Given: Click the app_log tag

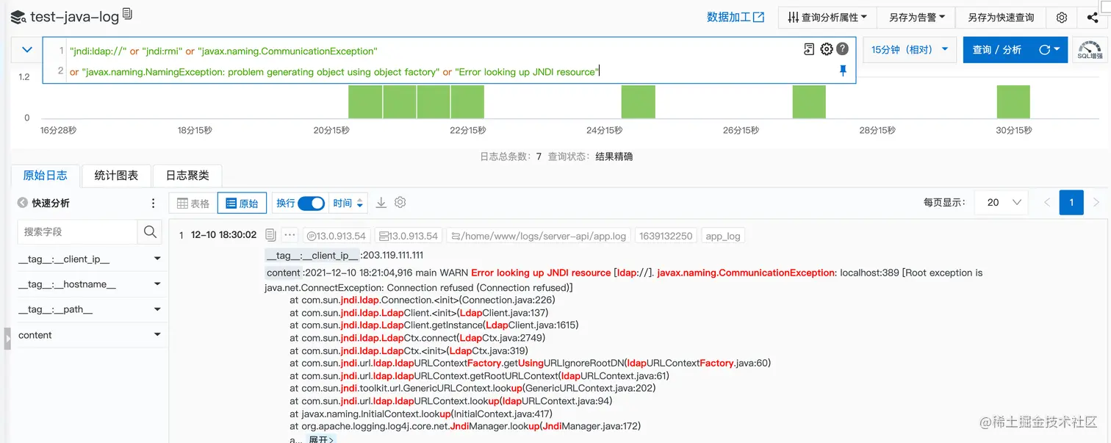Looking at the screenshot, I should click(x=723, y=236).
